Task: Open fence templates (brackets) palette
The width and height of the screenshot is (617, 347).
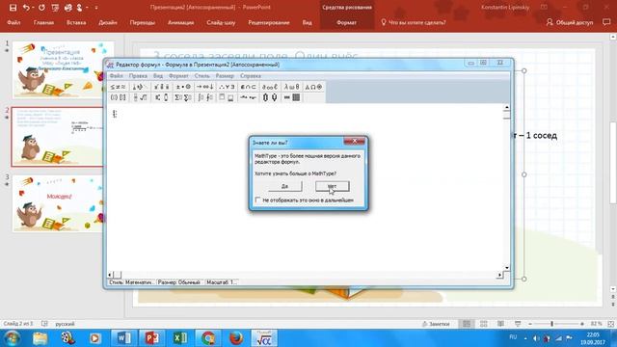Action: coord(118,97)
